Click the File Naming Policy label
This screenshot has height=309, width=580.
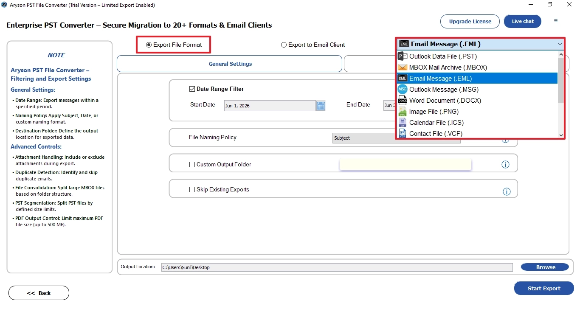[x=213, y=138]
